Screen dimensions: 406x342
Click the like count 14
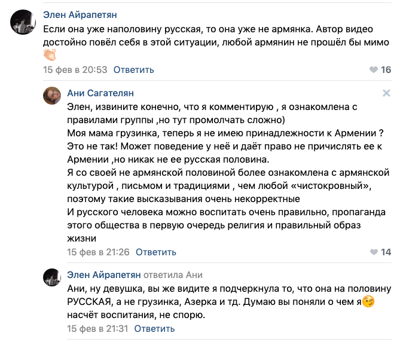tap(386, 252)
